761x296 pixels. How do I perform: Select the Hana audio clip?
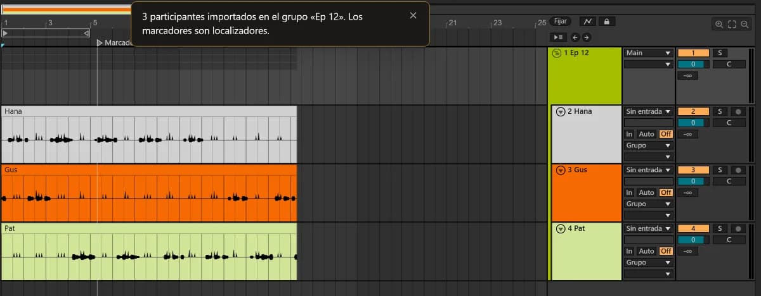point(149,134)
